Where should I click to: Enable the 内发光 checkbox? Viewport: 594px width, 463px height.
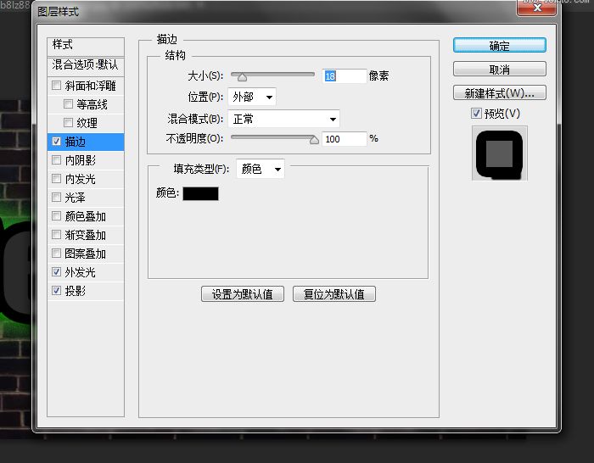point(56,178)
